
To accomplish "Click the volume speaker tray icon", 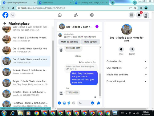I will pyautogui.click(x=138, y=113).
